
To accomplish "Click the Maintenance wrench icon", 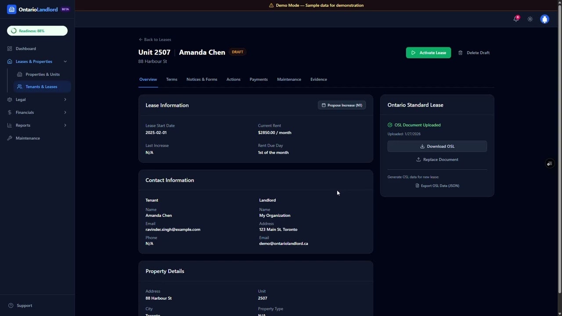I will click(x=10, y=138).
